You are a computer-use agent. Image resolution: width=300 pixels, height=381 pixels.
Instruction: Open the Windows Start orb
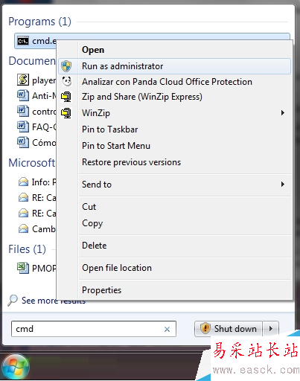[x=16, y=368]
